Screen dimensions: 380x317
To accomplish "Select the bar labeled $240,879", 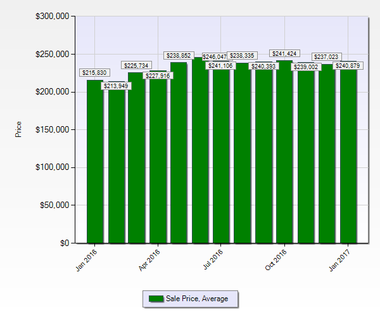I will coord(348,152).
